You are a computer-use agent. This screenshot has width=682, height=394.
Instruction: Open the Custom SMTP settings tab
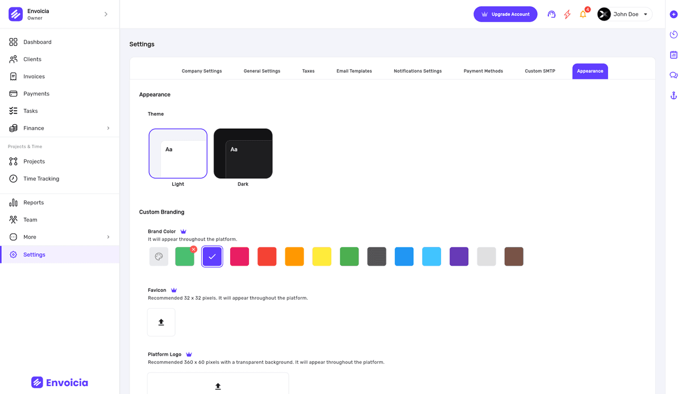[539, 71]
